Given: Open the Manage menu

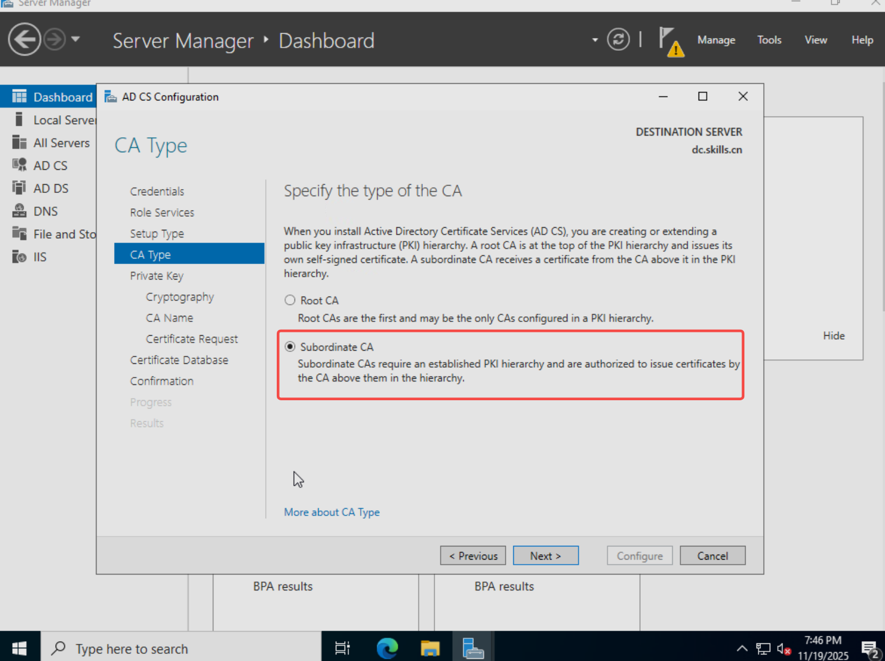Looking at the screenshot, I should [x=716, y=40].
